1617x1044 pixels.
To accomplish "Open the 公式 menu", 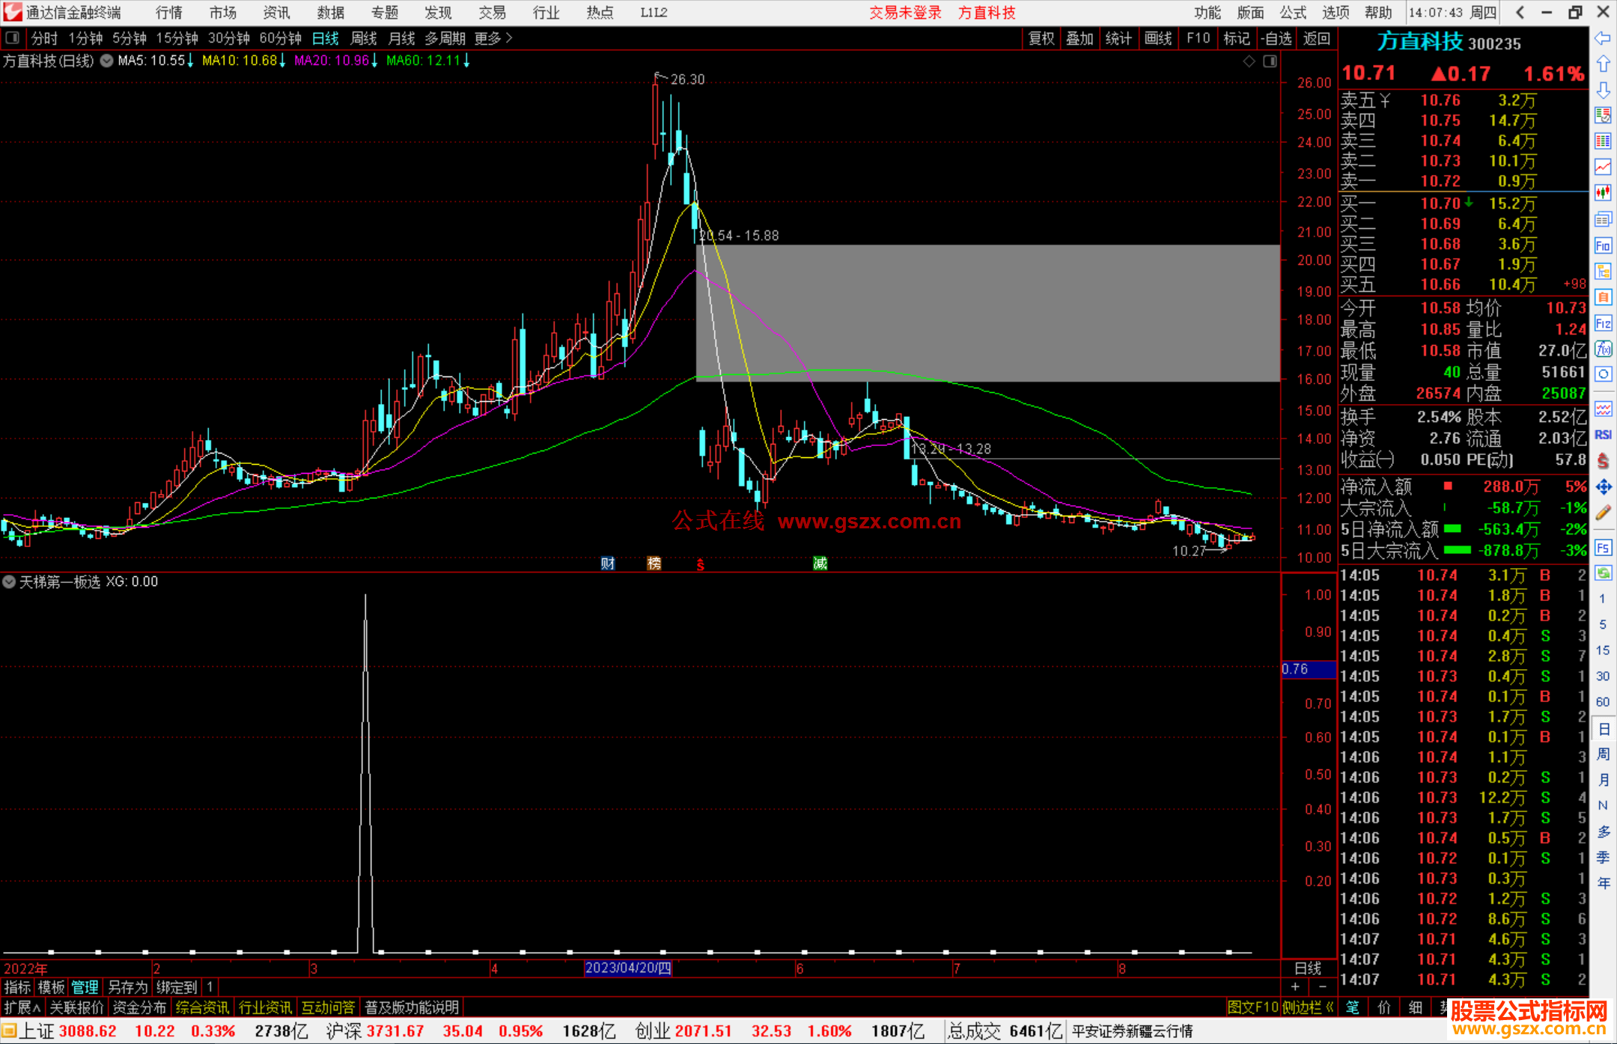I will [x=1293, y=13].
